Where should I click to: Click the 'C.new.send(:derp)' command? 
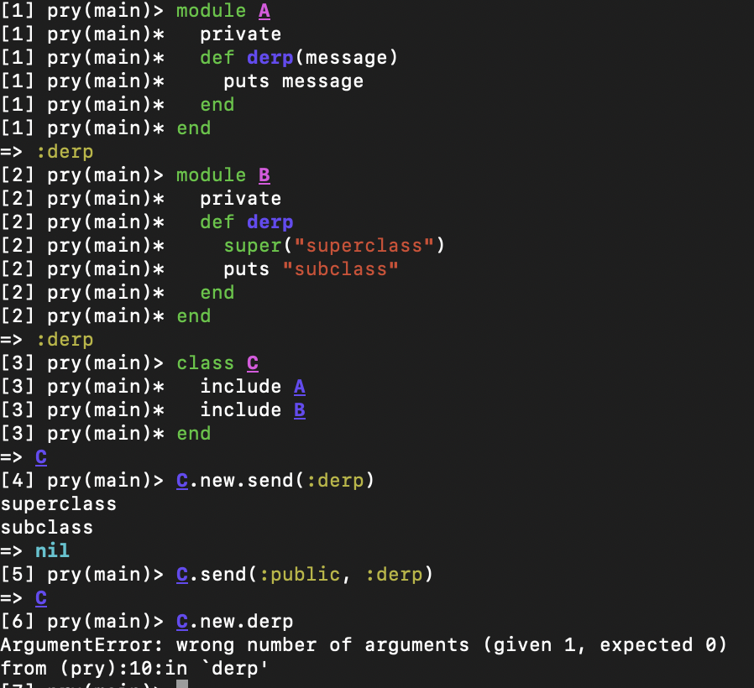click(x=275, y=481)
